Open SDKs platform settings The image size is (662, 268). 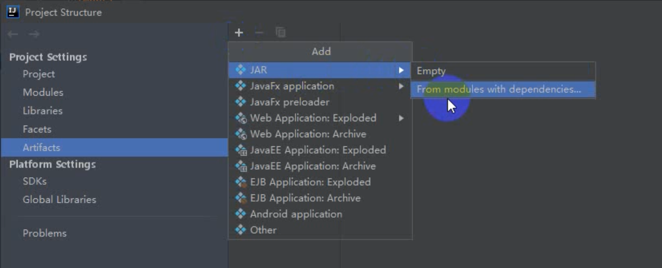click(x=114, y=181)
